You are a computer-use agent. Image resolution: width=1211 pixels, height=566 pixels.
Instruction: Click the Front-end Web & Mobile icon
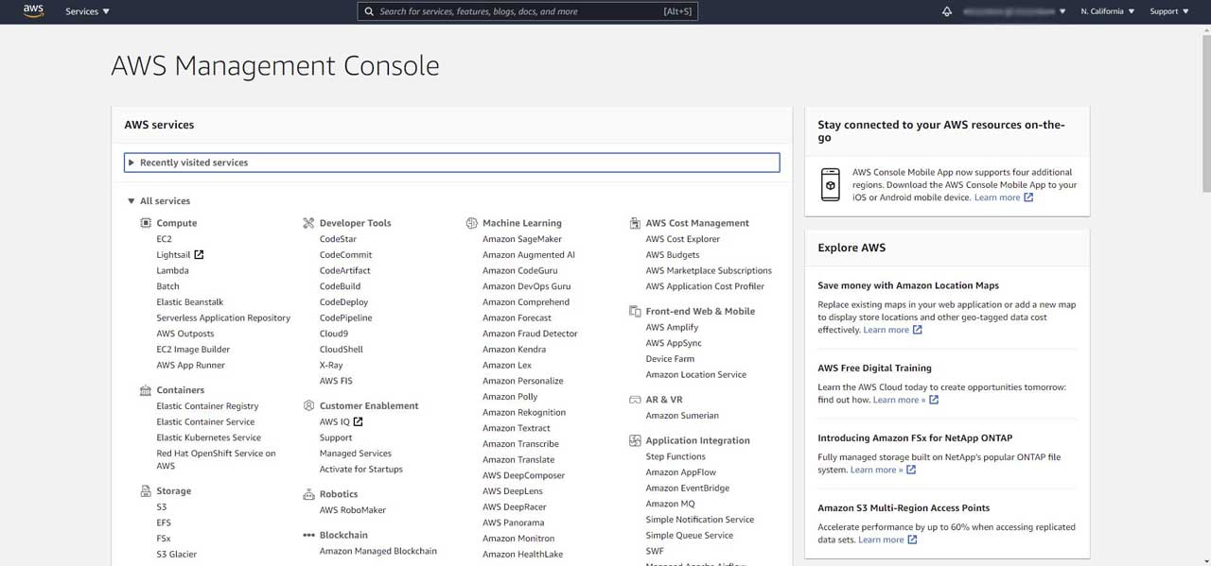(x=636, y=311)
